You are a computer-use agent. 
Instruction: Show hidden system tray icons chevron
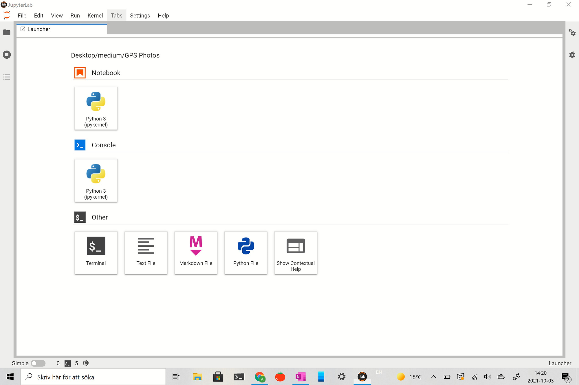click(x=433, y=377)
